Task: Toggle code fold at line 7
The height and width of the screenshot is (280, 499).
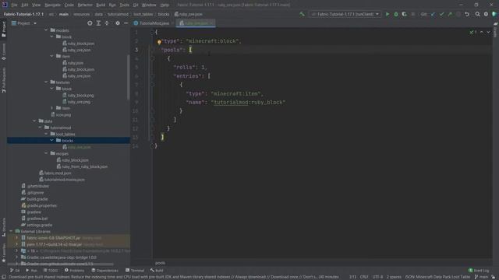Action: point(152,85)
